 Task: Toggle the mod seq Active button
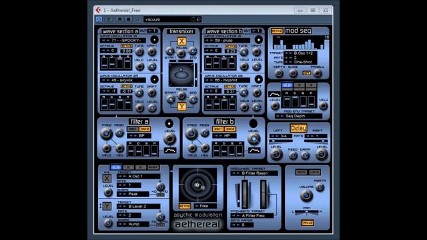277,31
